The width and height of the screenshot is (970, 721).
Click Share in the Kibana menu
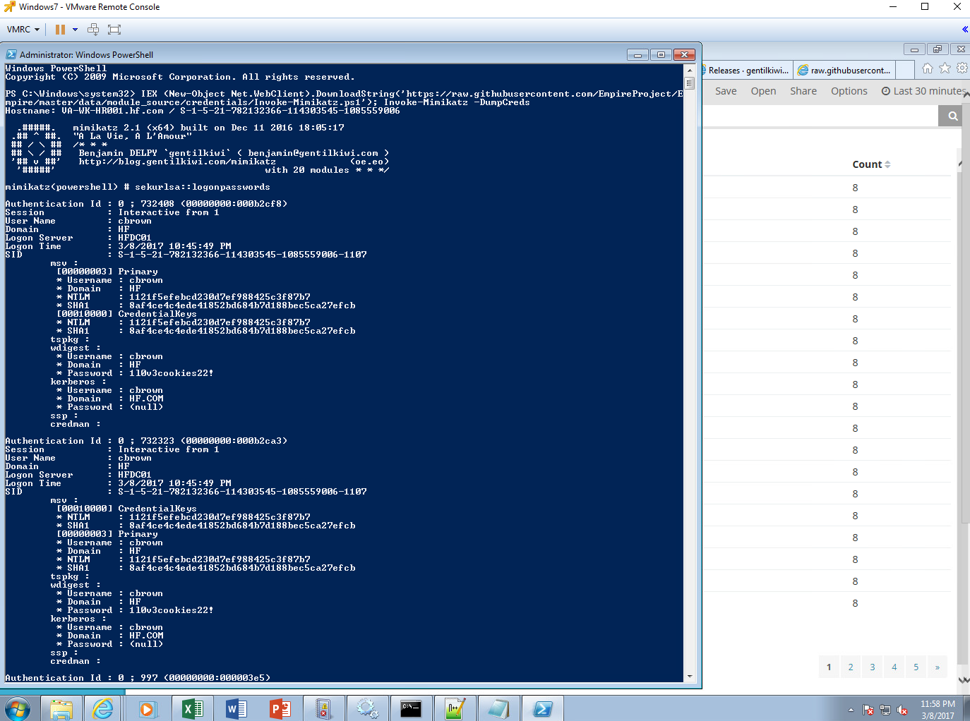coord(803,91)
